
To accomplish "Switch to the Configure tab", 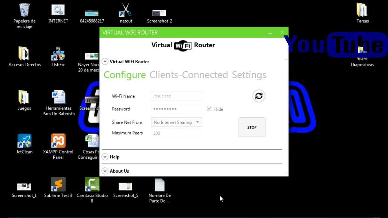I will tap(125, 75).
